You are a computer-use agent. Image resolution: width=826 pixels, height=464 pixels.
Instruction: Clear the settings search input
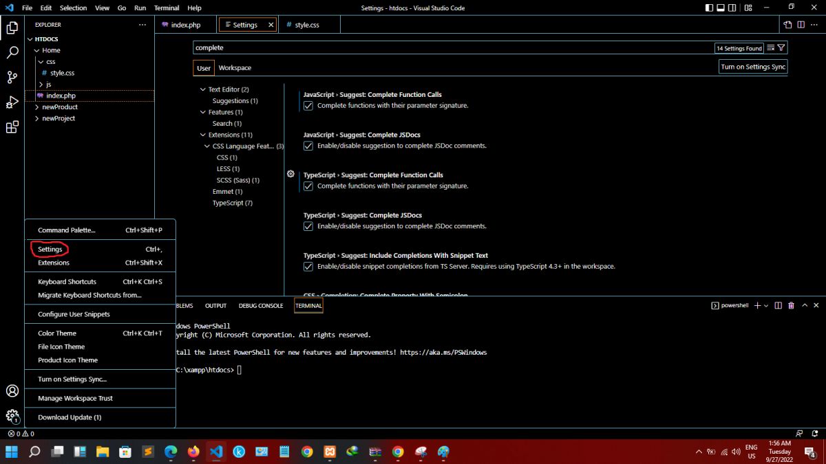pyautogui.click(x=771, y=48)
